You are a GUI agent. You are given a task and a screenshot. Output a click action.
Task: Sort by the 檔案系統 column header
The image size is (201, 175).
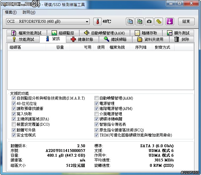click(x=119, y=47)
